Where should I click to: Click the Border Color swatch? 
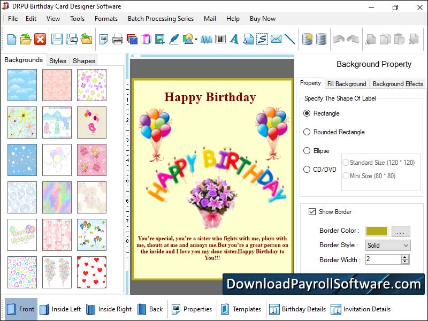click(x=378, y=231)
